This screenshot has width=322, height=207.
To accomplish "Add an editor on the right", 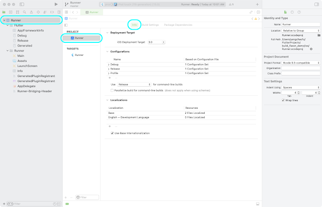I will pyautogui.click(x=258, y=12).
